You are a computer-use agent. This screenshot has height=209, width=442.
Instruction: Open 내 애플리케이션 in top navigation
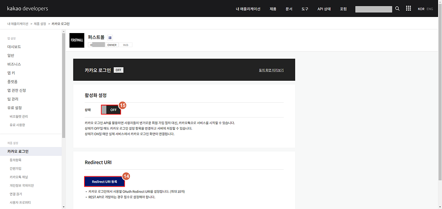248,9
